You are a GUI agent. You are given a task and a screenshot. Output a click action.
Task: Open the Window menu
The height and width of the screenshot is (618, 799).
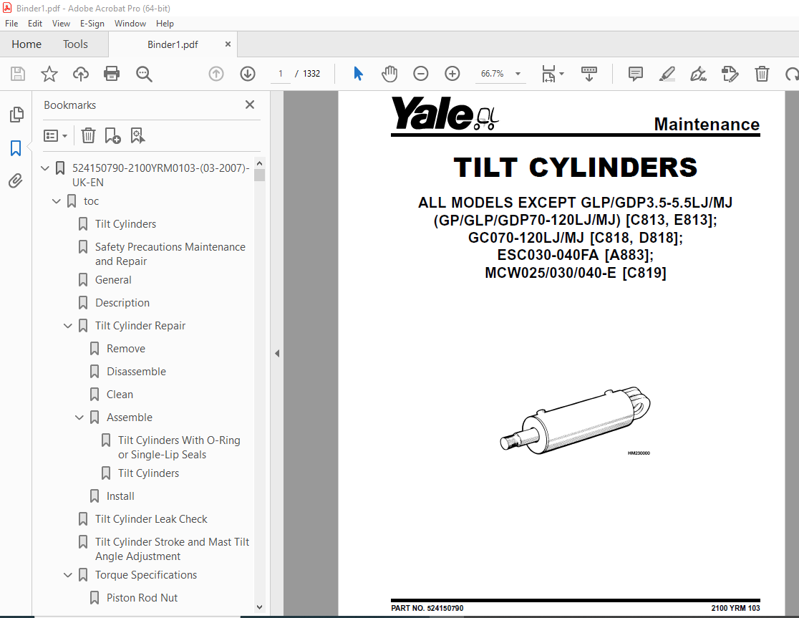[x=130, y=24]
